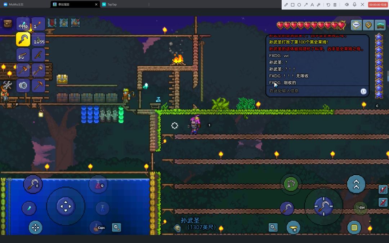Click the depth reading (1307英尺)

(x=201, y=227)
